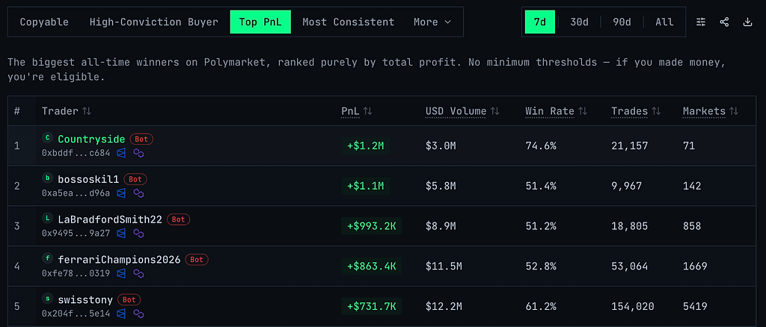Click the 74.6% win rate cell
Screen dimensions: 766x327
tap(541, 146)
